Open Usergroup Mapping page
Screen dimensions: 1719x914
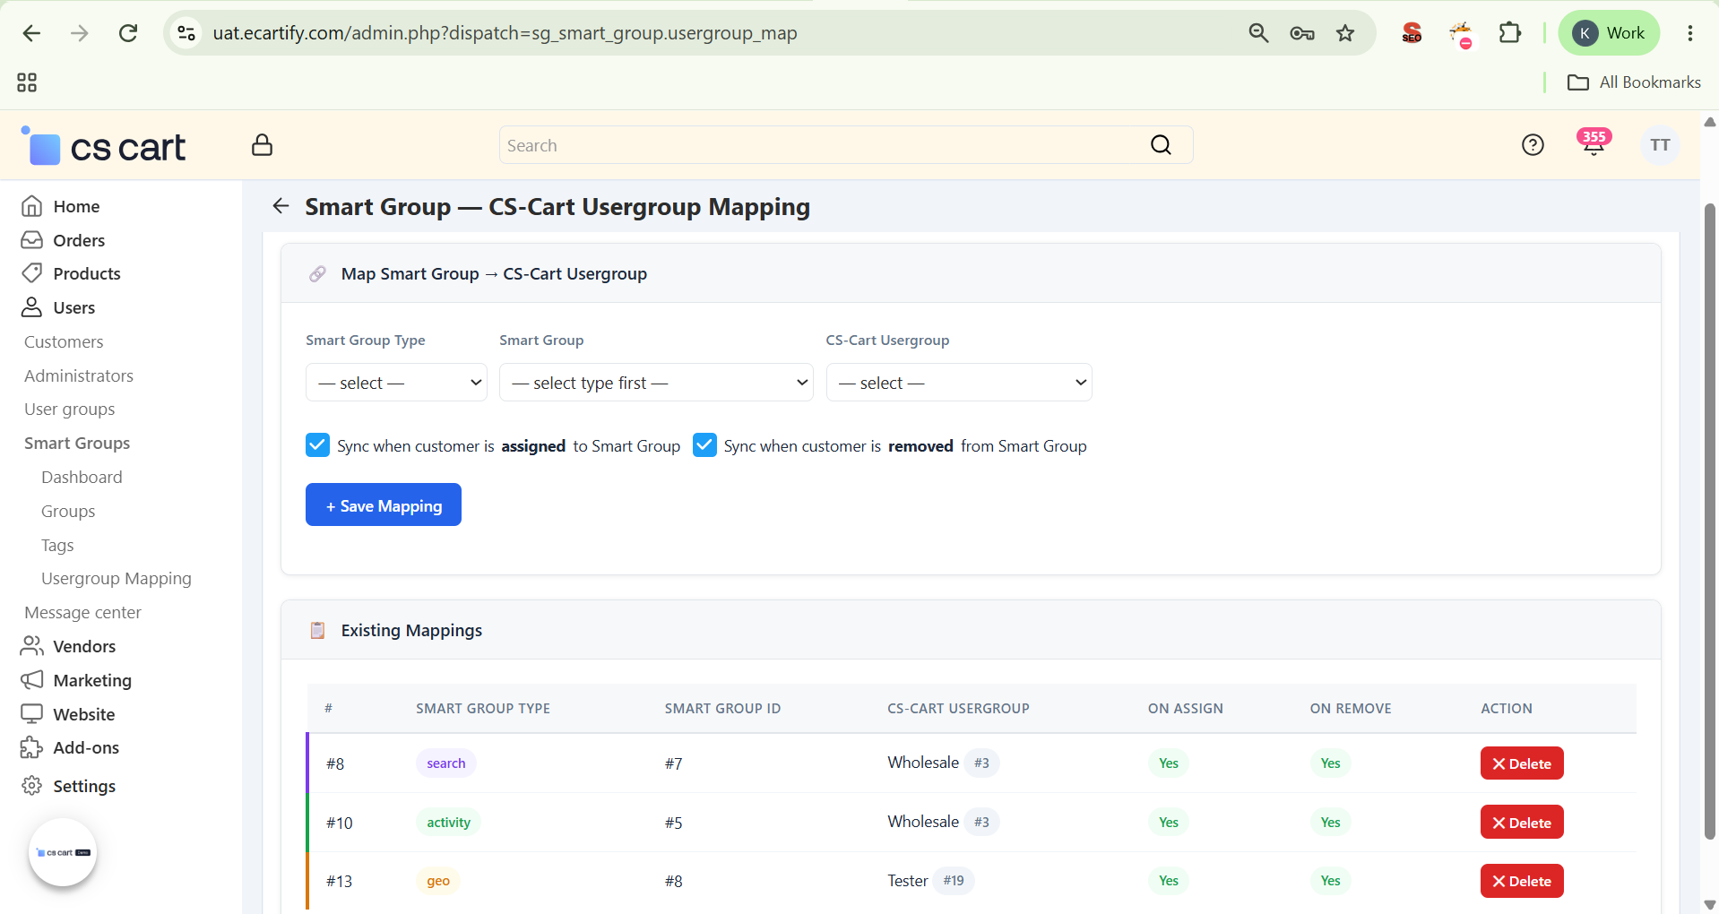[x=117, y=579]
